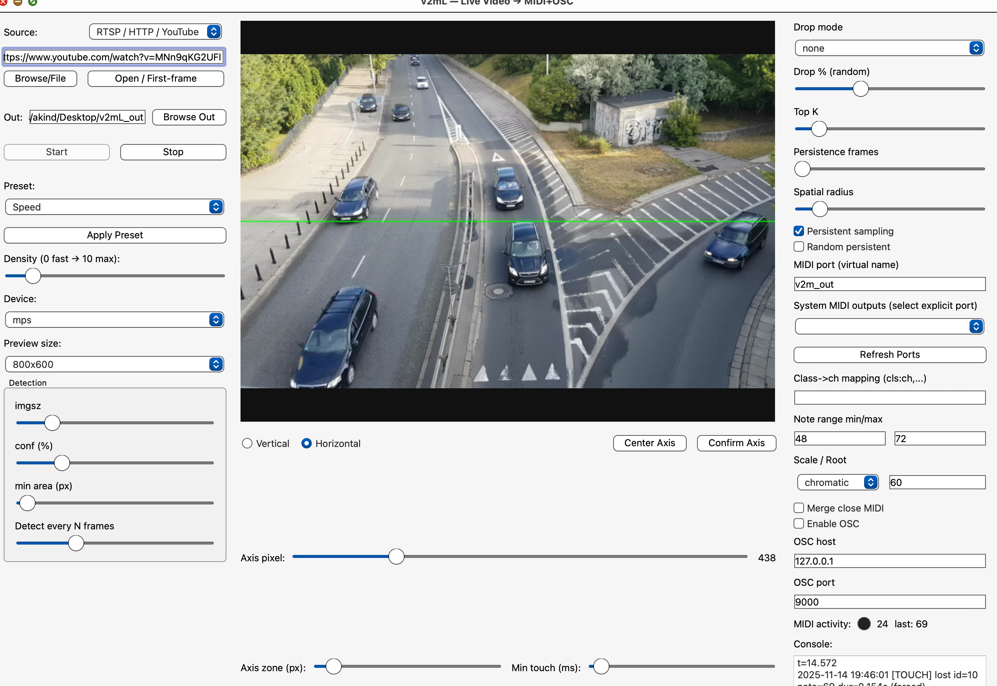
Task: Click inside the OSC host field
Action: point(889,561)
